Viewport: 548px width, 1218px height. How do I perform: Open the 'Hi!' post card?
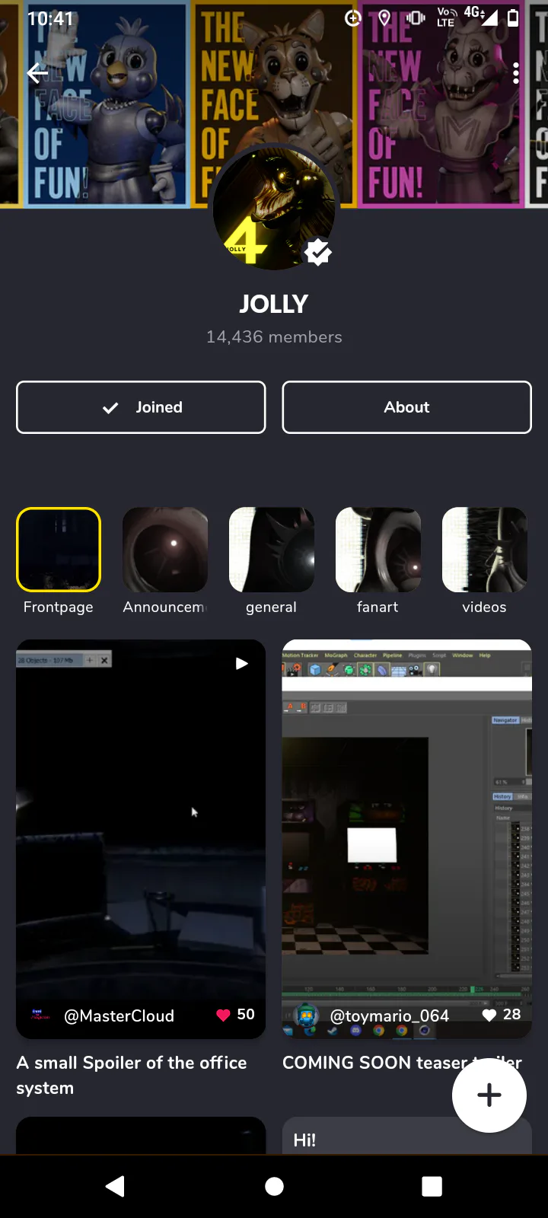pyautogui.click(x=406, y=1136)
